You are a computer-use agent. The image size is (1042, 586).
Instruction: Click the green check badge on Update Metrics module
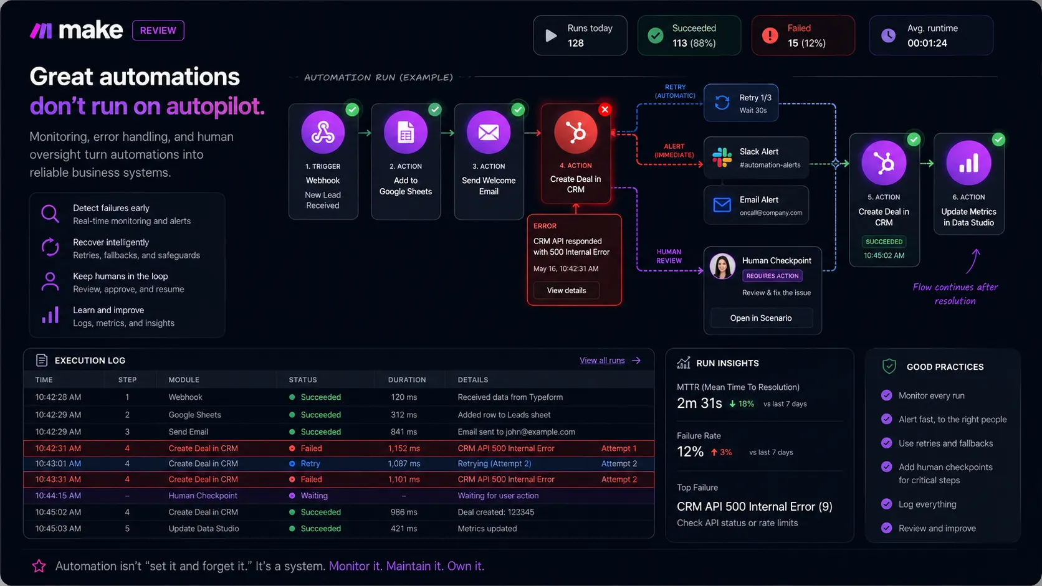tap(998, 139)
